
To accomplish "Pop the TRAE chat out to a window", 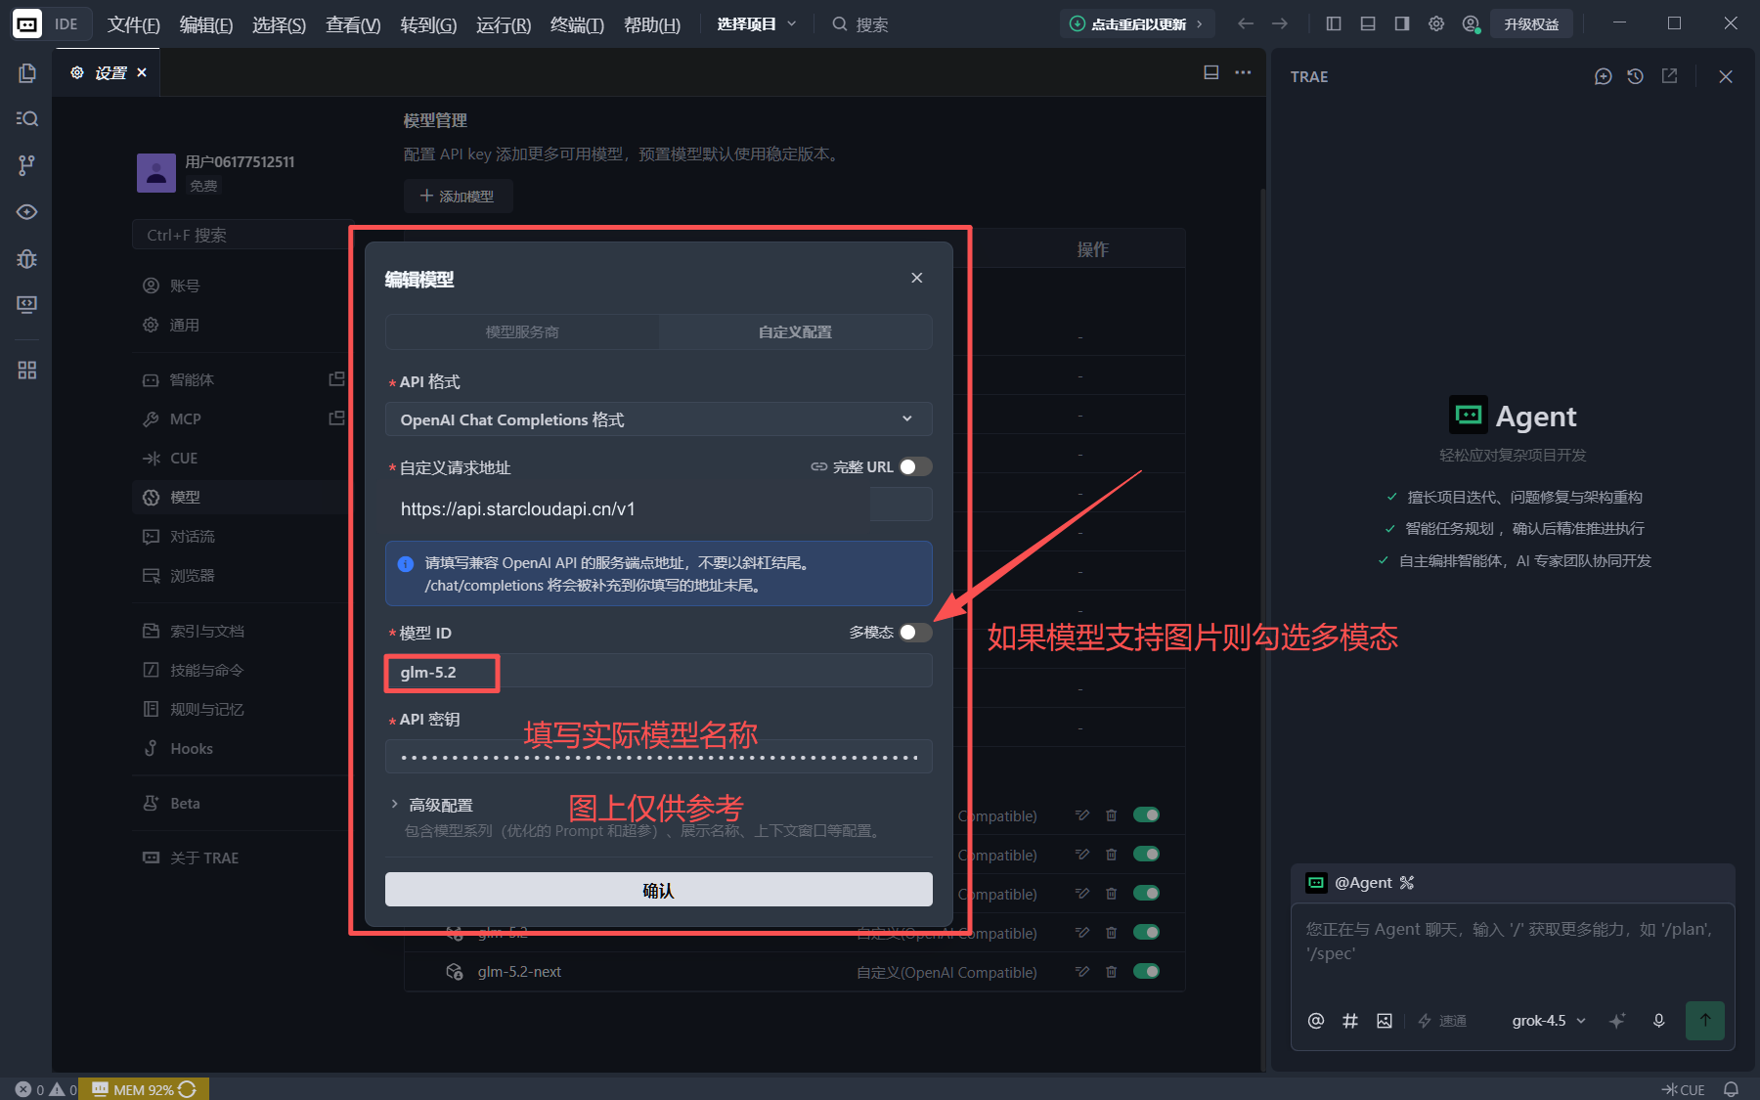I will (1669, 76).
